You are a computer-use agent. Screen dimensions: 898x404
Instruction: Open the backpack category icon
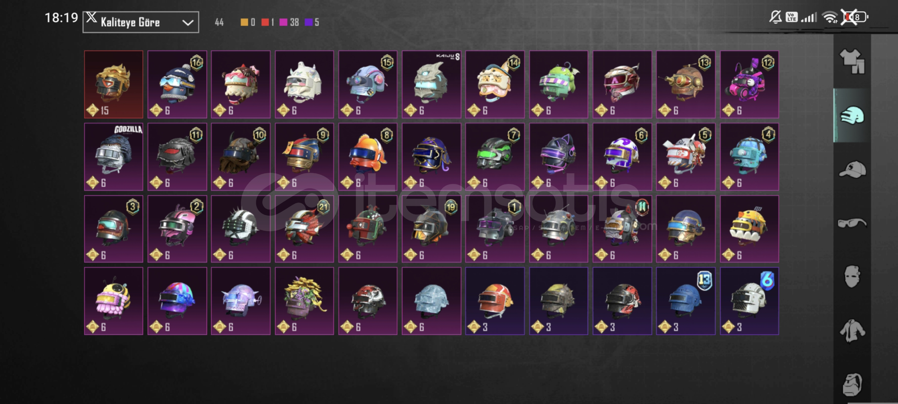pos(852,384)
